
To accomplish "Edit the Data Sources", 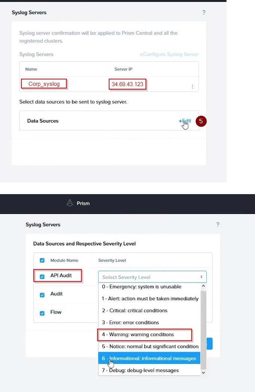I will (185, 121).
